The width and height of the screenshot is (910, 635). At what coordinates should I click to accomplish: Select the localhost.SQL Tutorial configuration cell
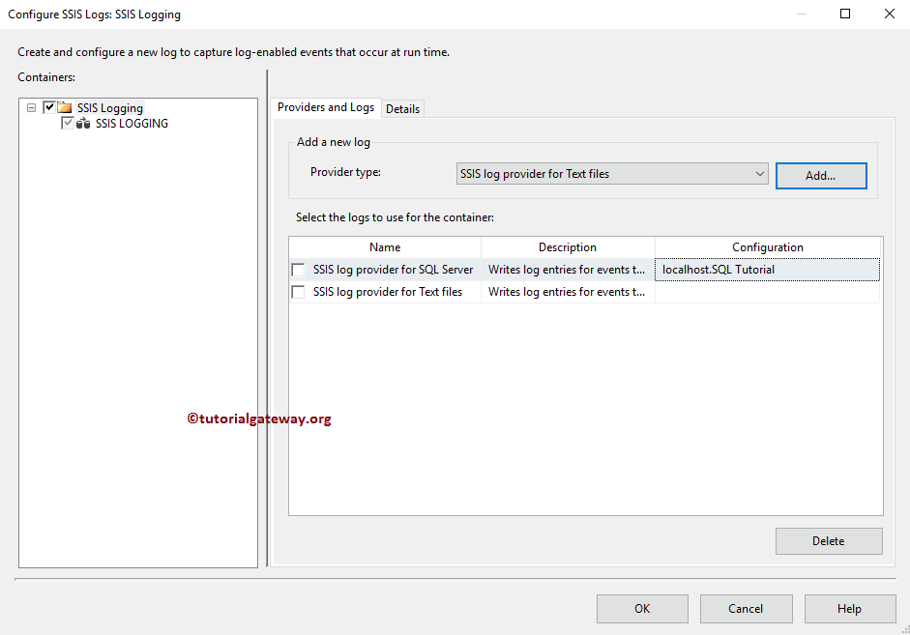[x=768, y=269]
